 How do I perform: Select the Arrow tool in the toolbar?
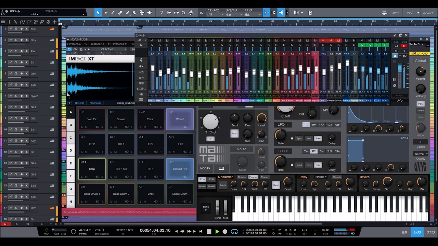(98, 13)
